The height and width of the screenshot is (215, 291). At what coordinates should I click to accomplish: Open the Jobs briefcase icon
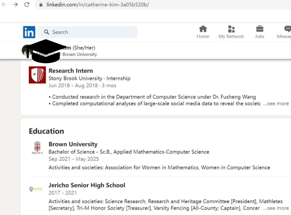pyautogui.click(x=259, y=29)
